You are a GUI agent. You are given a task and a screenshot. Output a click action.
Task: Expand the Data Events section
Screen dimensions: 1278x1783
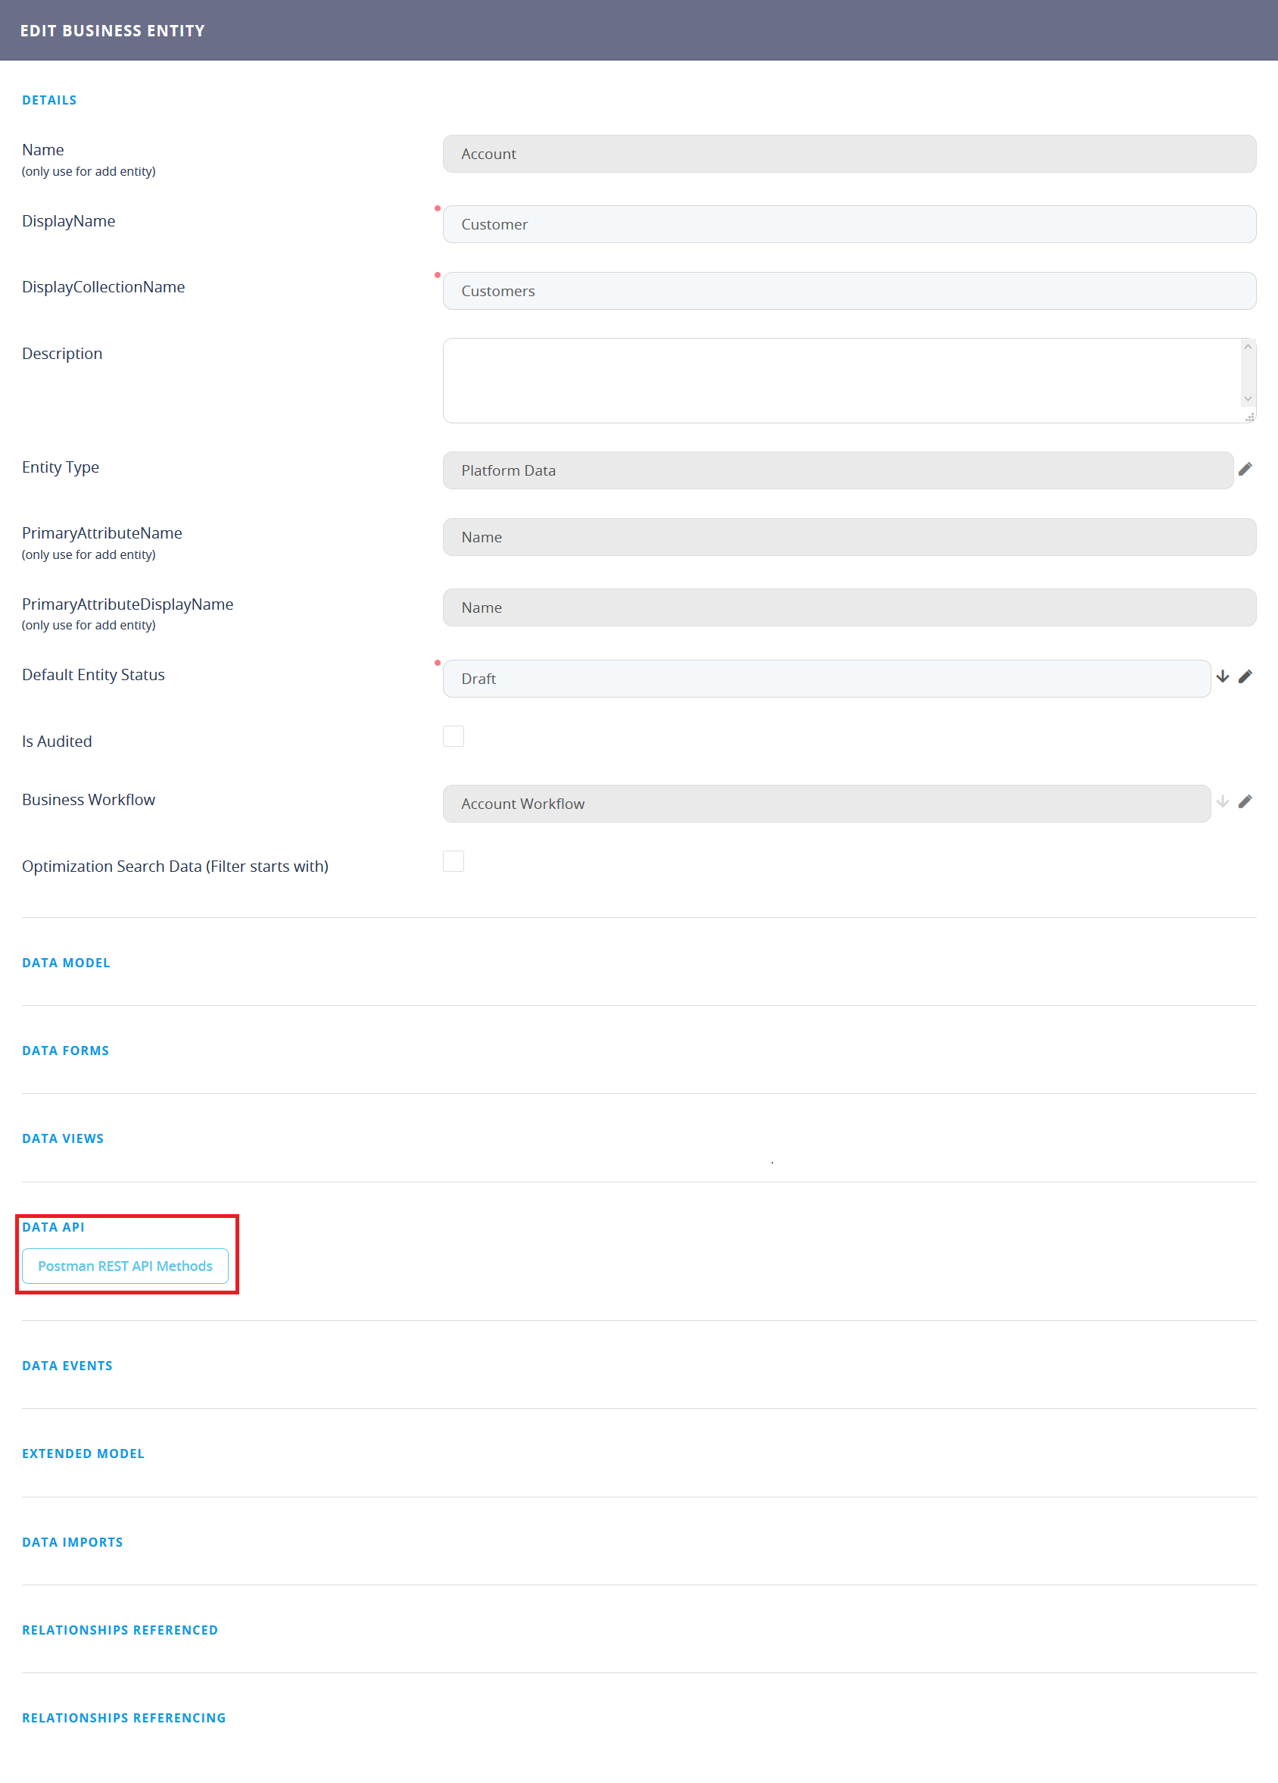[x=67, y=1366]
